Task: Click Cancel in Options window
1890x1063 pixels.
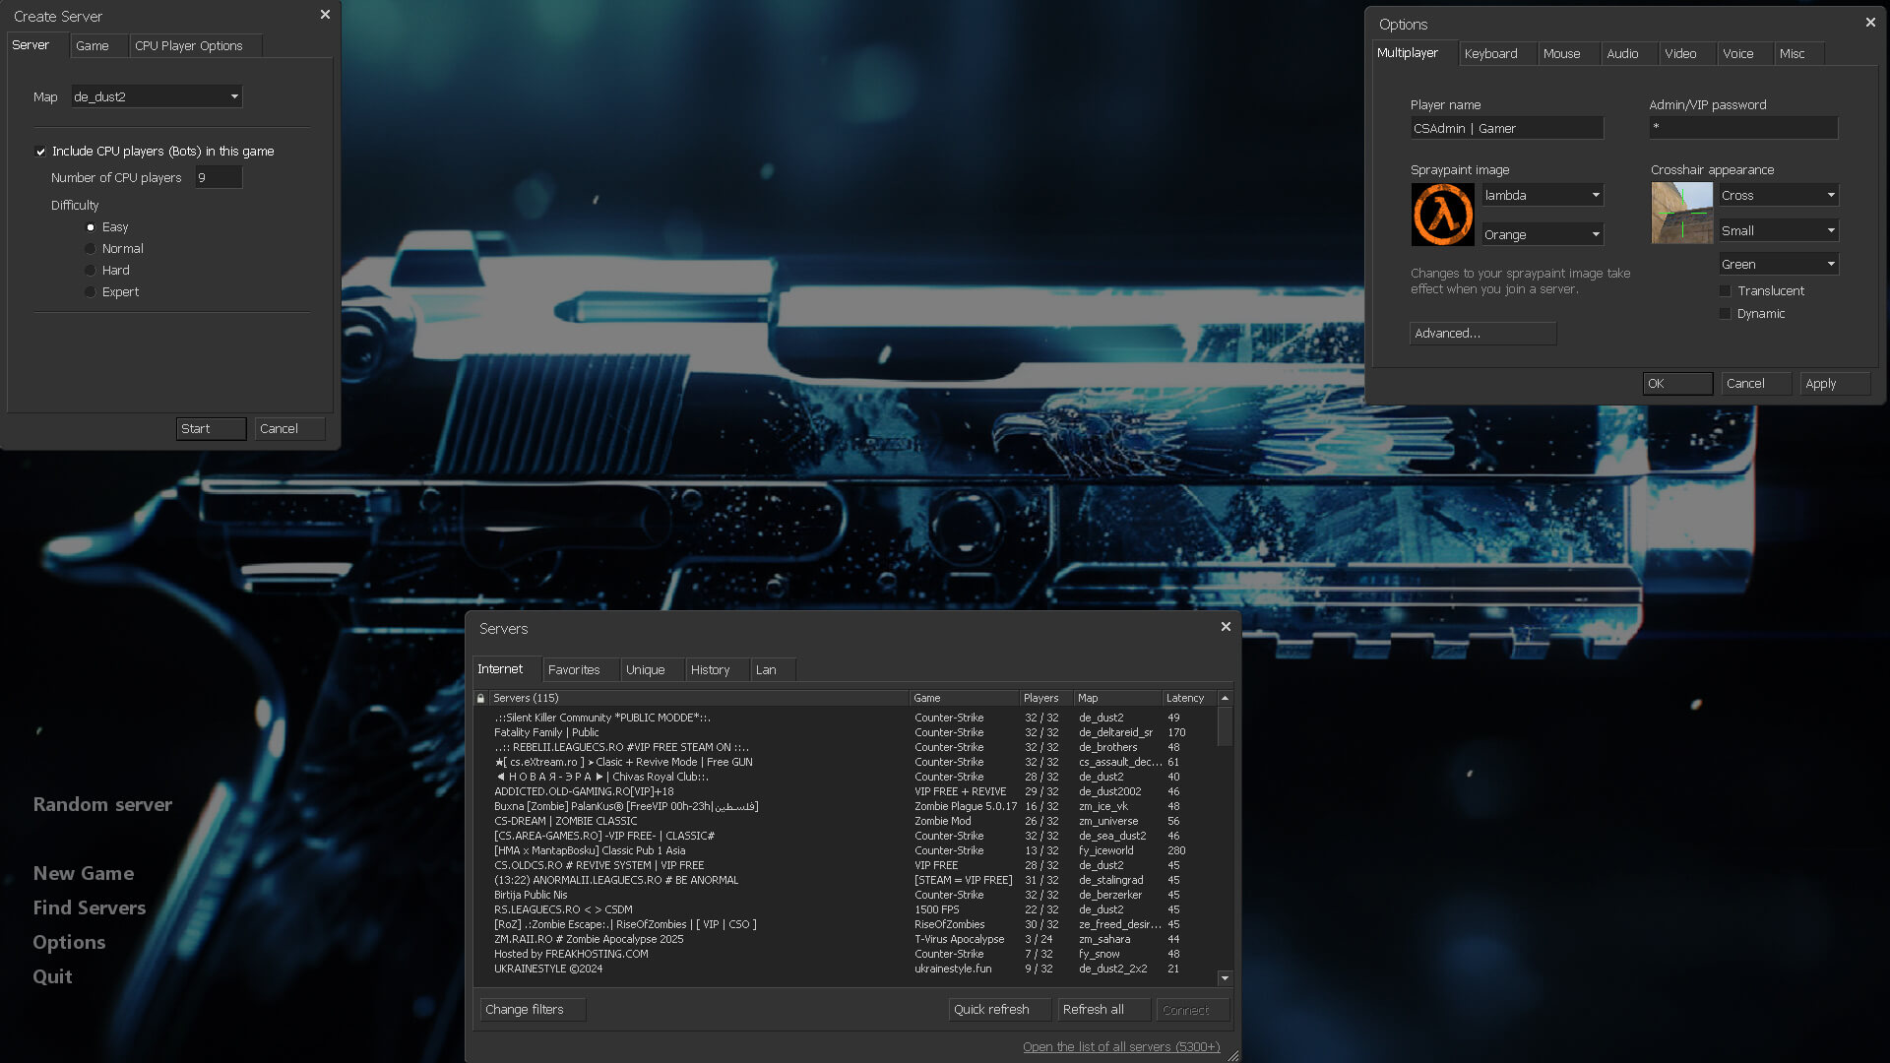Action: (x=1756, y=383)
